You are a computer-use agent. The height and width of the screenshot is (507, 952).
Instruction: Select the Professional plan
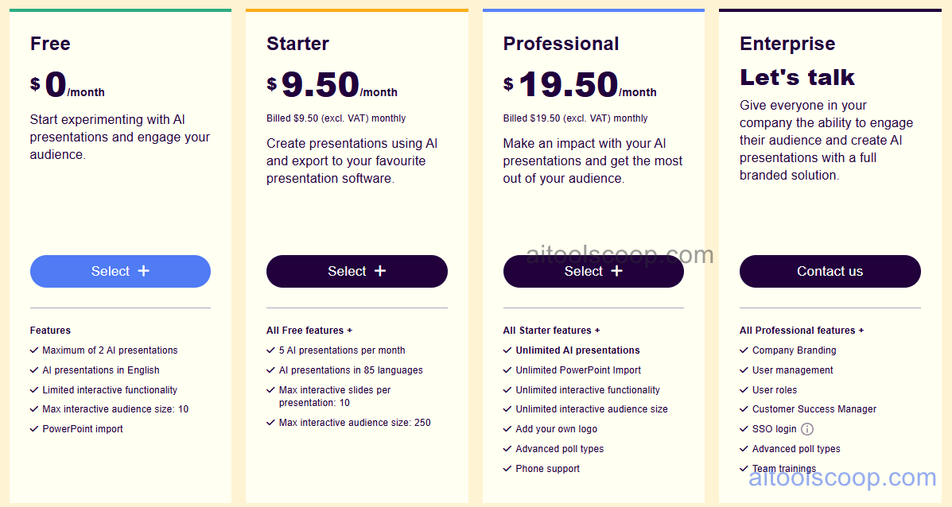click(x=593, y=271)
